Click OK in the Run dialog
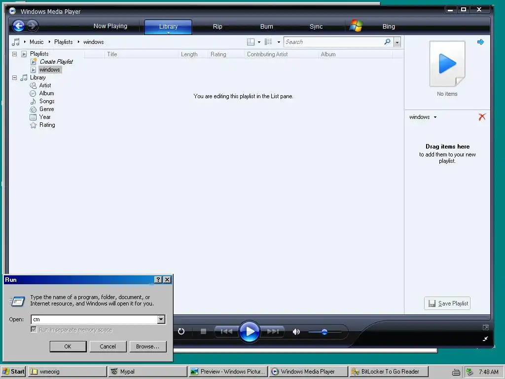Viewport: 505px width, 379px height. (x=68, y=346)
